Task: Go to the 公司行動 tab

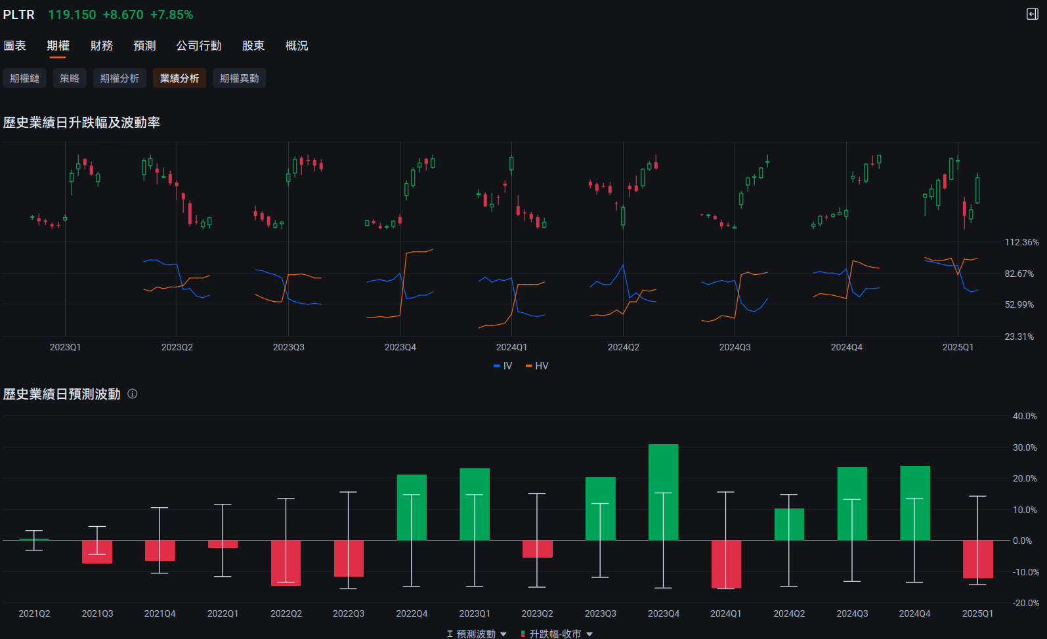Action: pos(198,46)
